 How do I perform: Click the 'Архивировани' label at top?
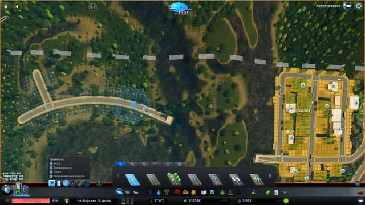point(328,6)
